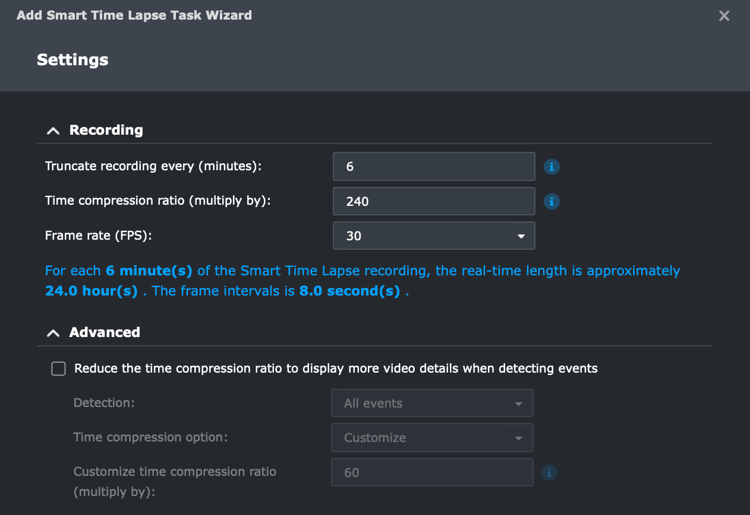The image size is (750, 515).
Task: Click info icon beside Customize time compression ratio
Action: point(550,473)
